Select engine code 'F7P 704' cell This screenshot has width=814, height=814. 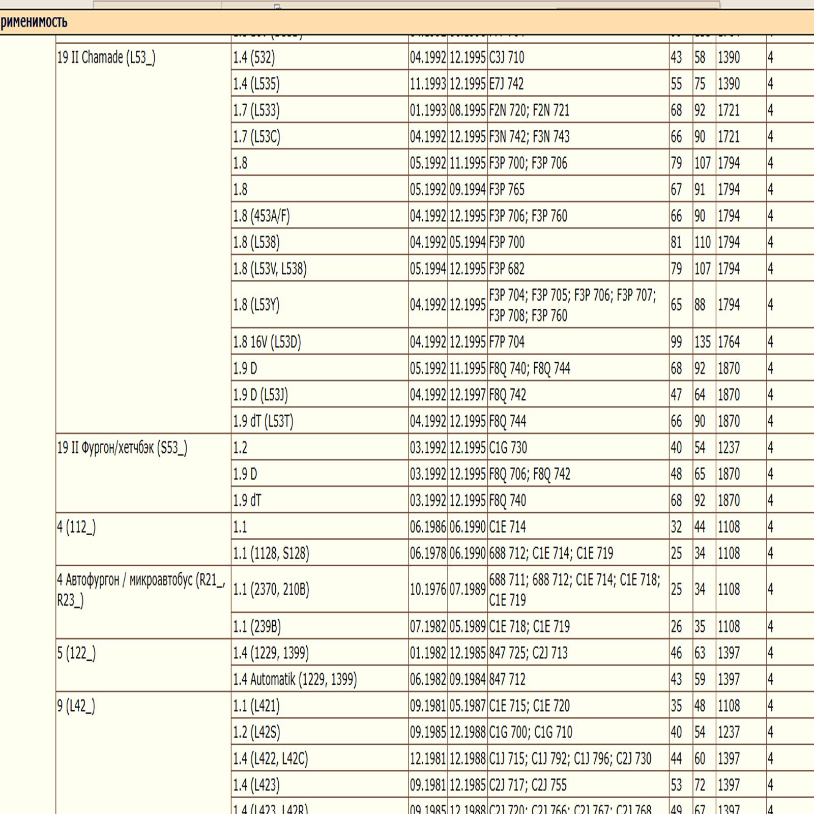[507, 342]
